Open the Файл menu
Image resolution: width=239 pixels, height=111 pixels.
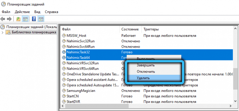(6, 12)
